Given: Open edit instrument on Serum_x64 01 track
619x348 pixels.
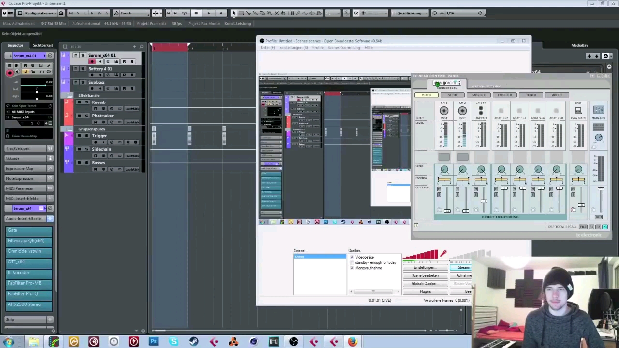Looking at the screenshot, I should [116, 61].
